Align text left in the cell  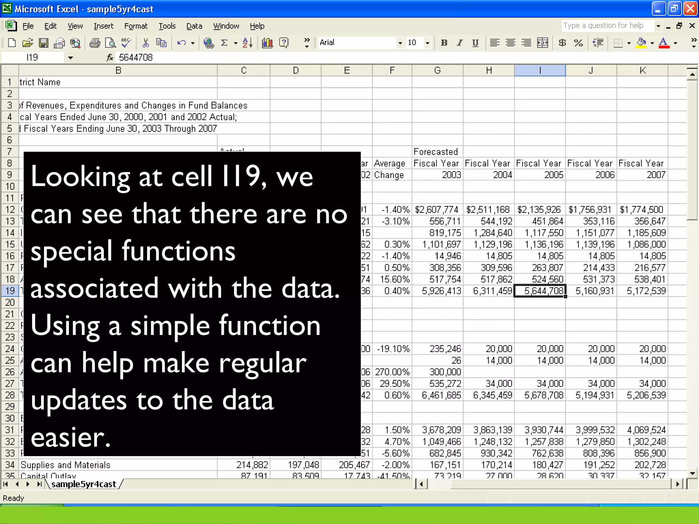click(495, 43)
